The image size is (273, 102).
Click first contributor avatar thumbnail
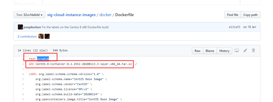tap(41, 36)
